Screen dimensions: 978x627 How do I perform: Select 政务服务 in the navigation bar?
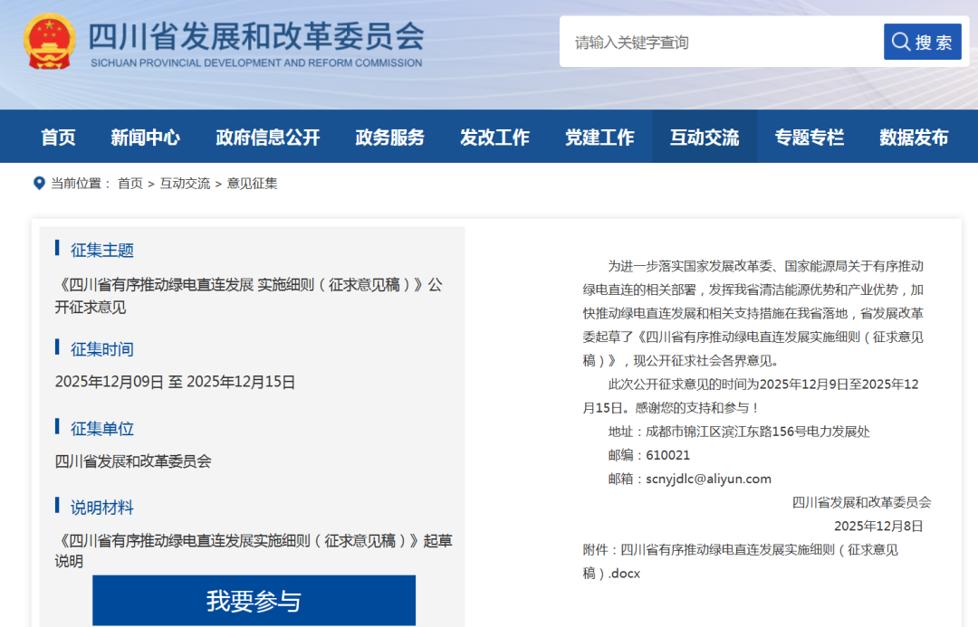[x=390, y=138]
